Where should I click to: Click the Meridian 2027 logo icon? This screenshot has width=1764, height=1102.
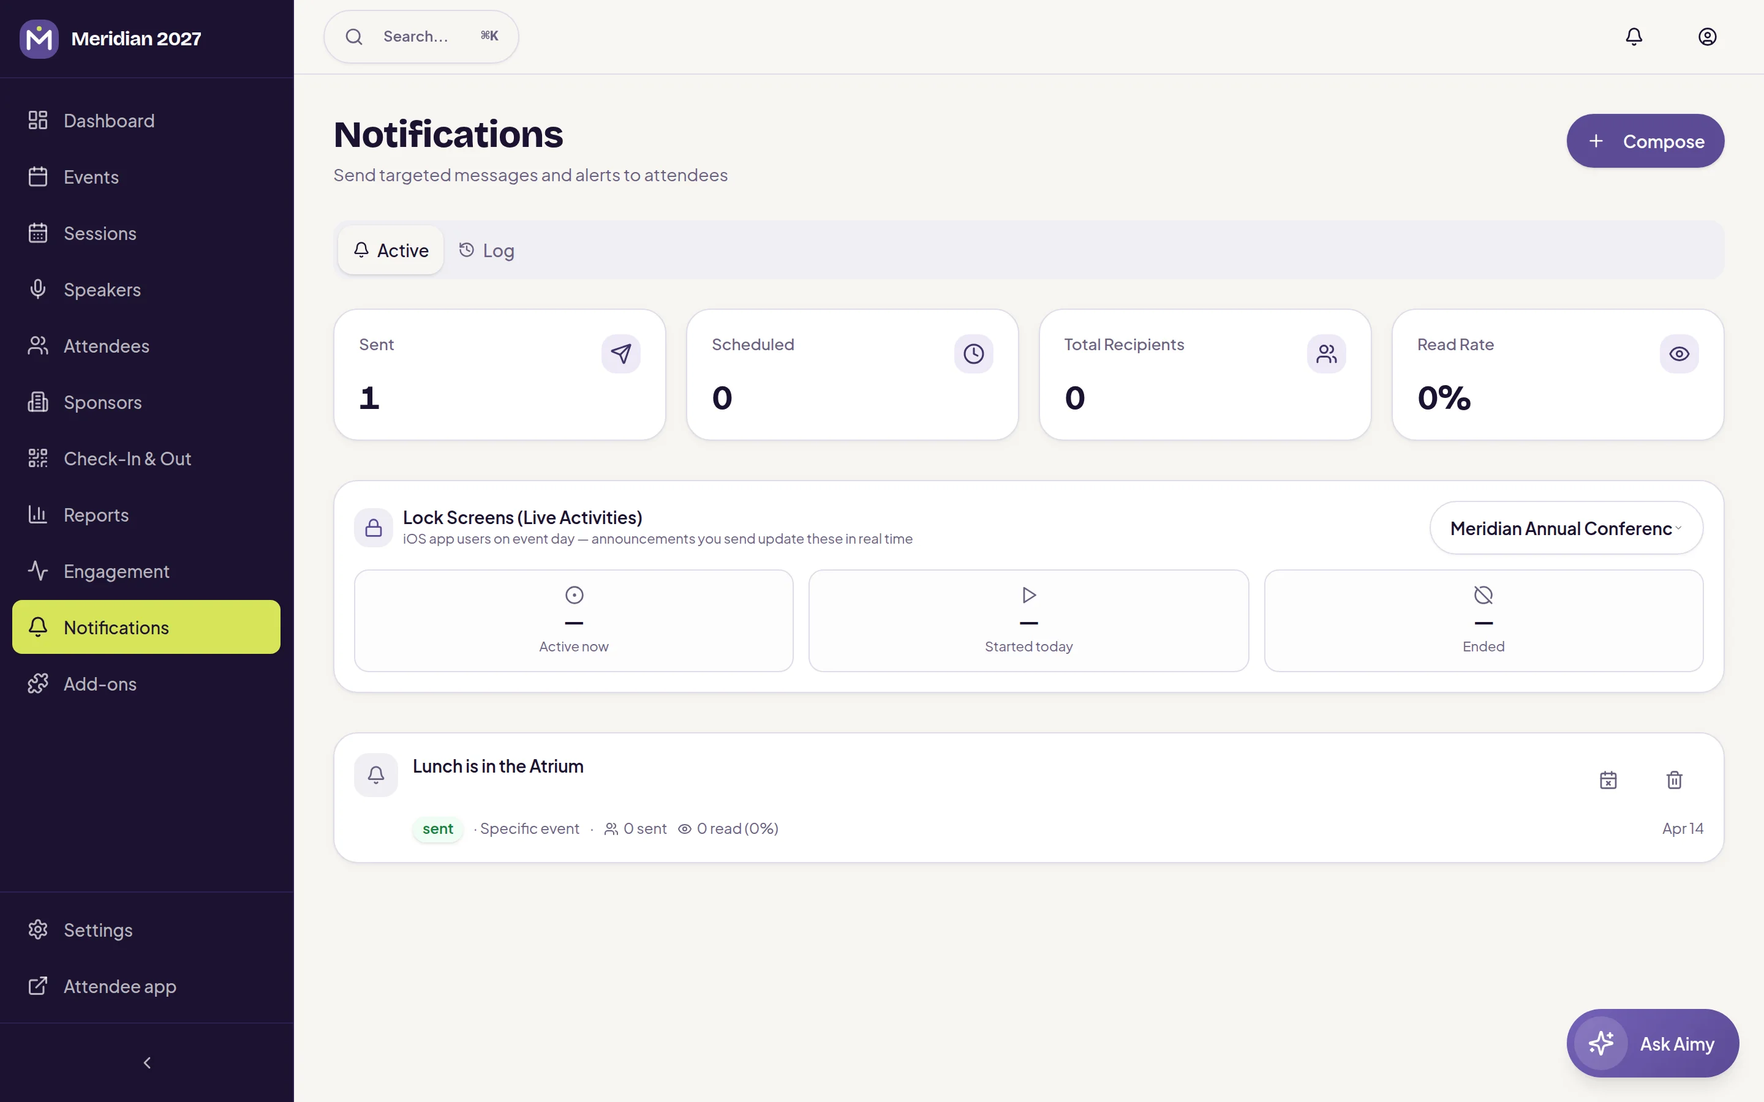tap(39, 39)
